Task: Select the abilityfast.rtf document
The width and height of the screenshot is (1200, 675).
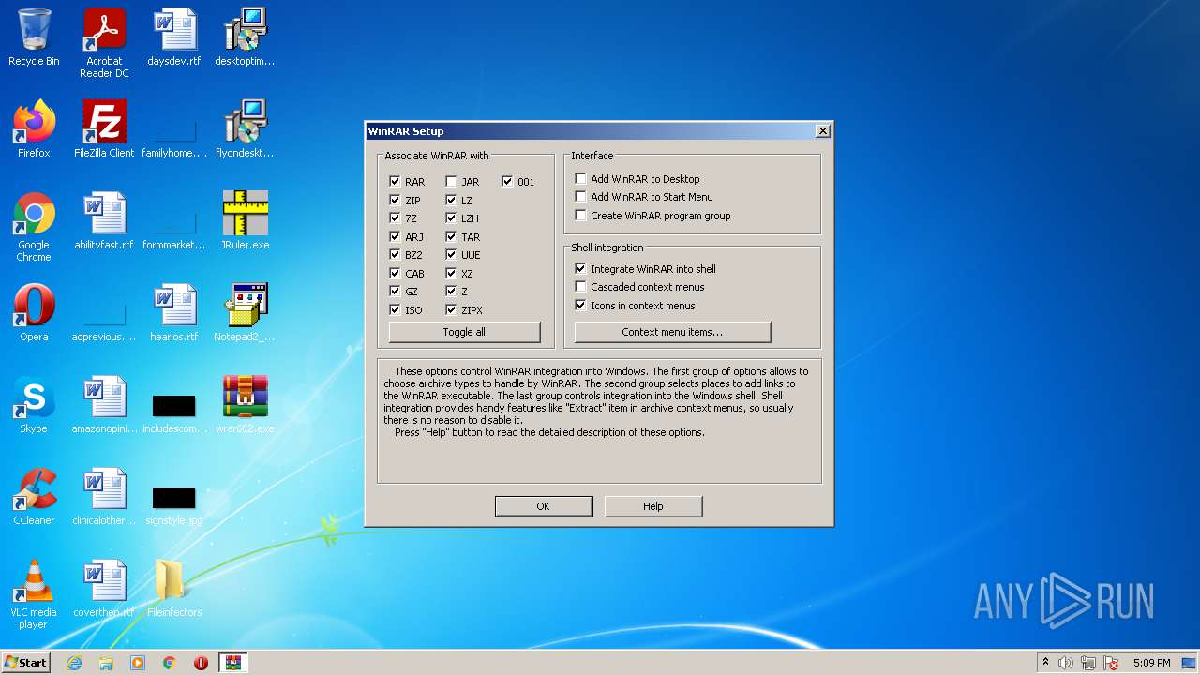Action: [104, 221]
